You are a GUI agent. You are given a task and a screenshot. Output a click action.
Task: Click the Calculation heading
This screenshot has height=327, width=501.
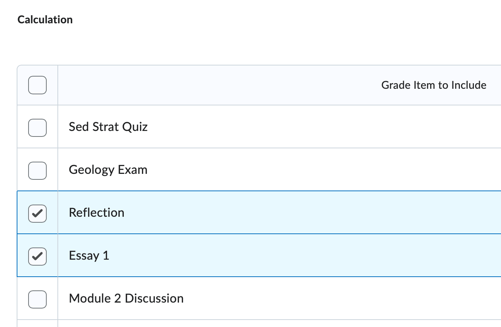coord(45,19)
